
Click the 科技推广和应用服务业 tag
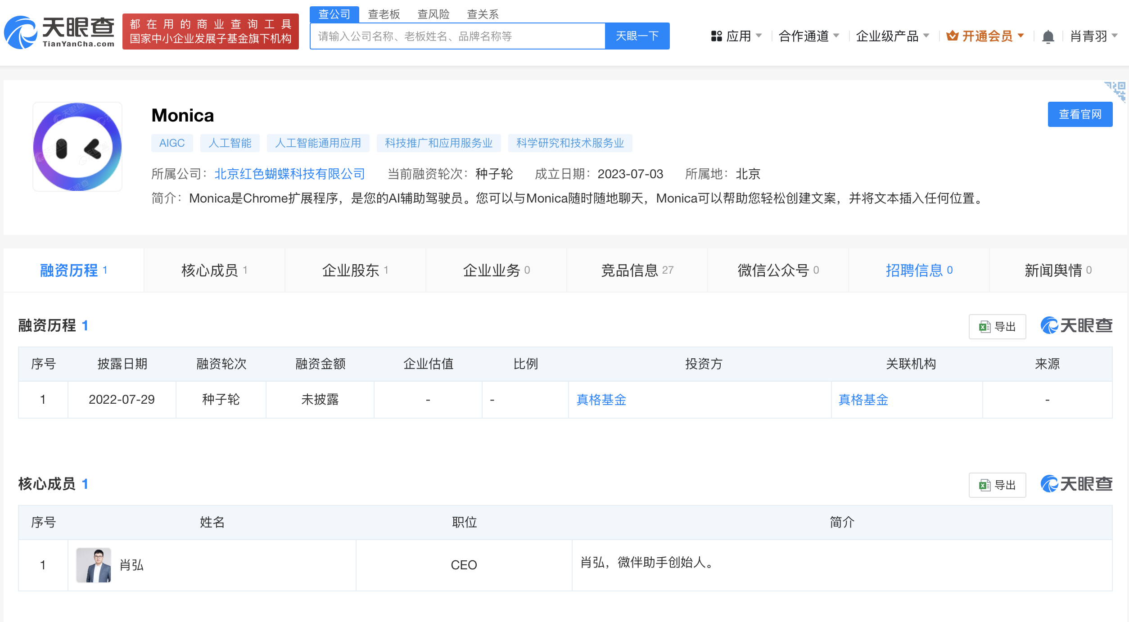[439, 143]
